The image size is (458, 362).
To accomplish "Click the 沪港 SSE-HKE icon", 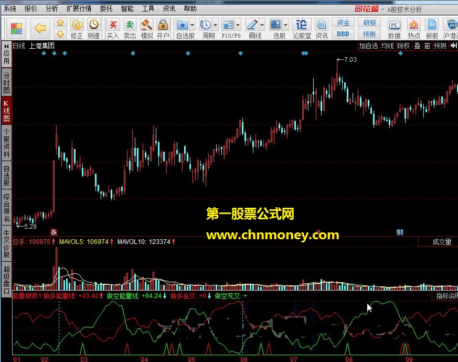I will (x=451, y=28).
